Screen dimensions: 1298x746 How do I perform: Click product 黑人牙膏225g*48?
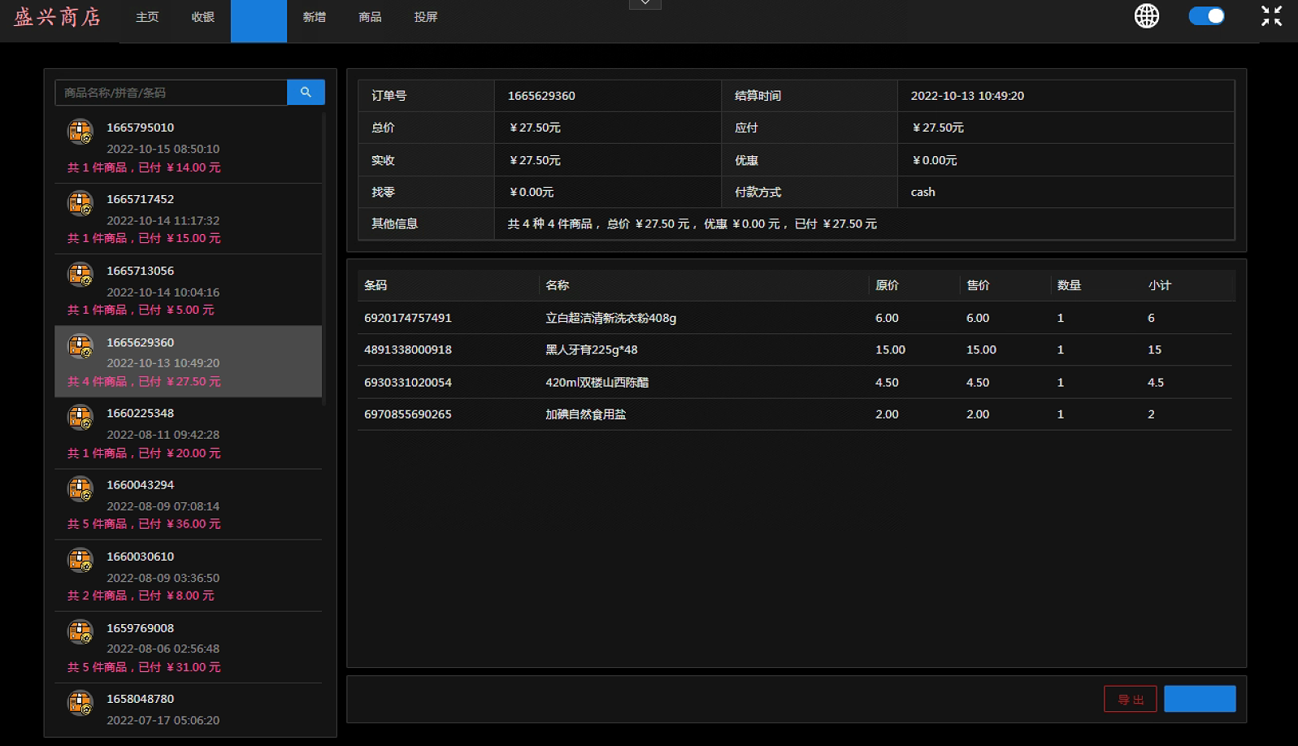tap(592, 349)
